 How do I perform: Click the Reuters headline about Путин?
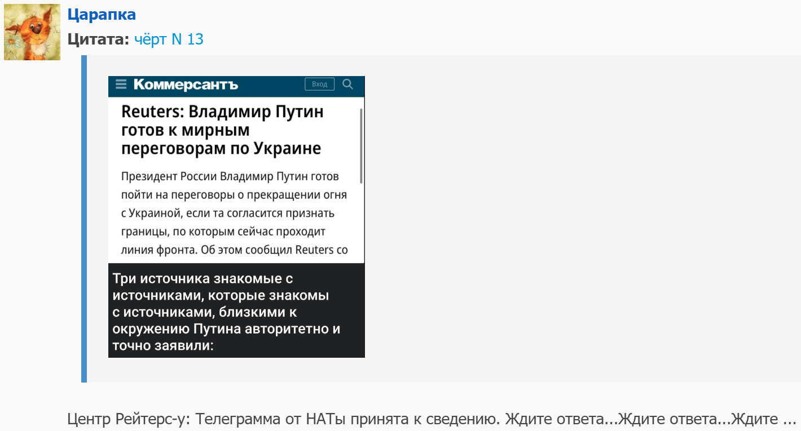coord(222,130)
